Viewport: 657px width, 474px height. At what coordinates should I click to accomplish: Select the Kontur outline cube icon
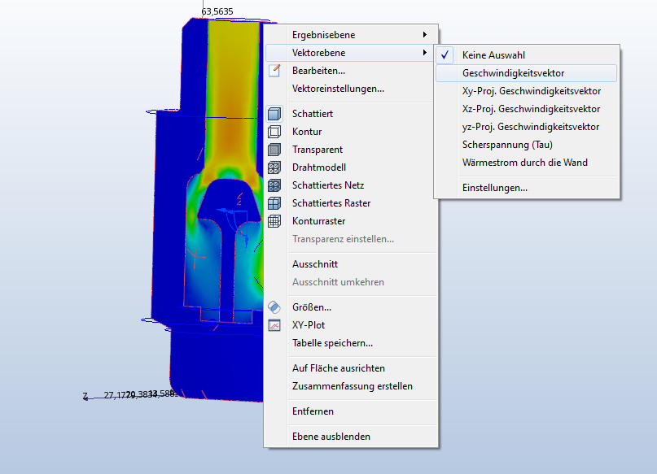point(274,132)
